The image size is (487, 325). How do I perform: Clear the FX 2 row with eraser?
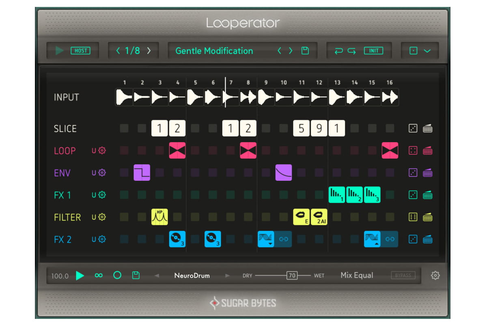click(x=427, y=239)
